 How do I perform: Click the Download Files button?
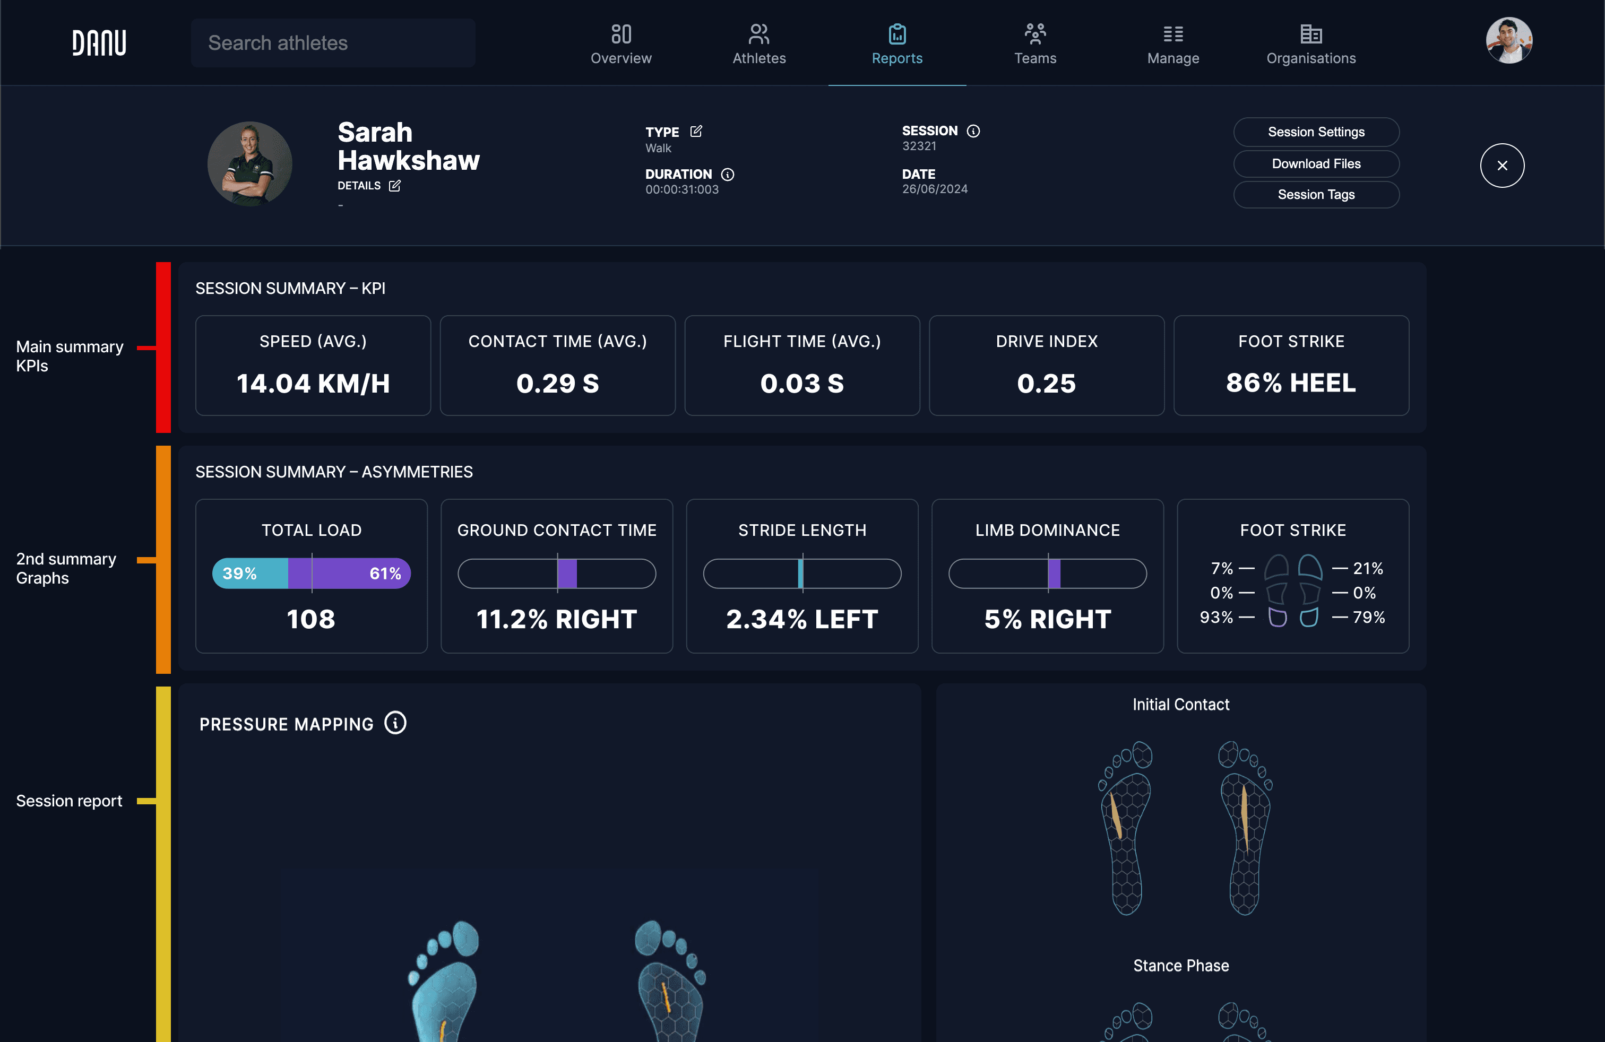point(1316,164)
